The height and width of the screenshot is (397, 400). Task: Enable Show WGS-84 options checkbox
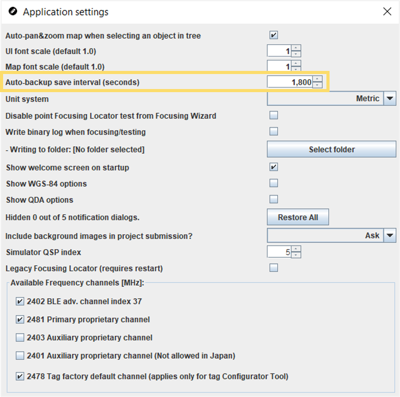(274, 183)
